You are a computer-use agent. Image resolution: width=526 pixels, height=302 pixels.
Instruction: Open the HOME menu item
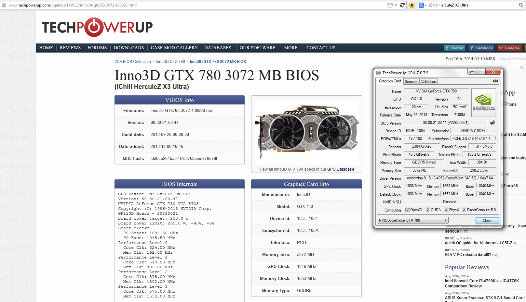coord(46,48)
